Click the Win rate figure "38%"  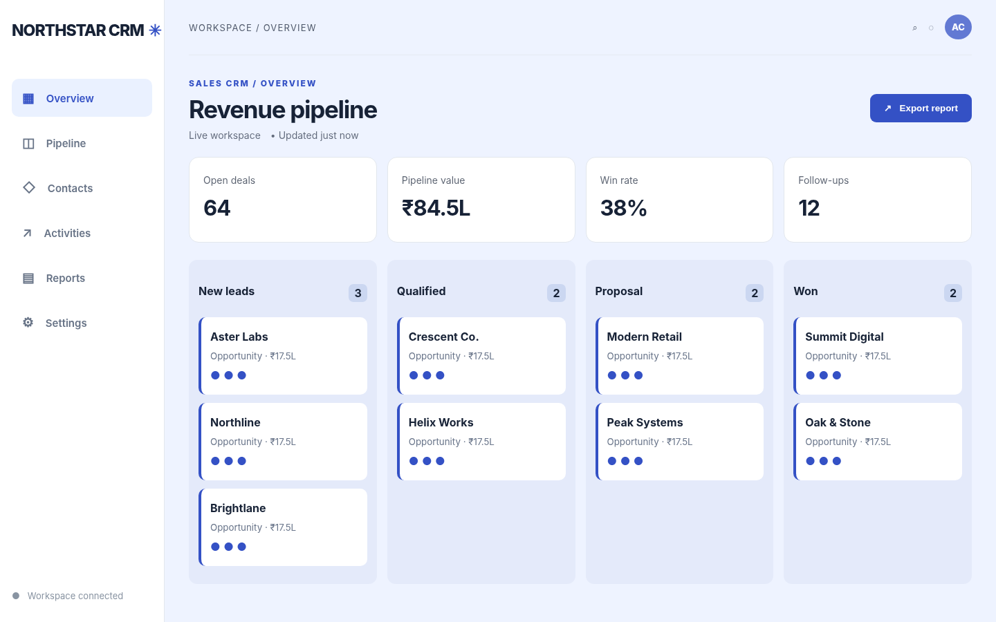pos(624,208)
